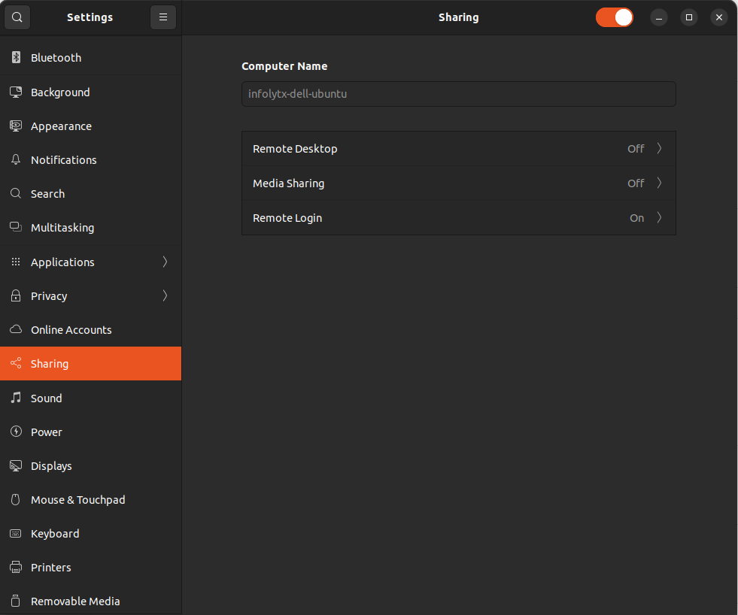Click the search magnifier icon in header
Screen dimensions: 738x615
click(x=17, y=17)
